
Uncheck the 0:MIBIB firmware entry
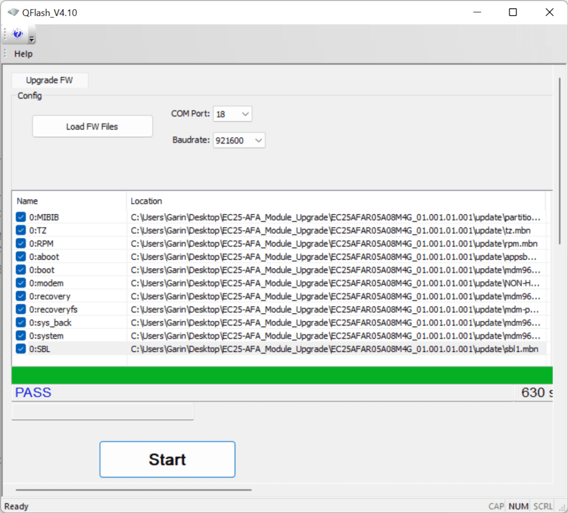coord(21,217)
